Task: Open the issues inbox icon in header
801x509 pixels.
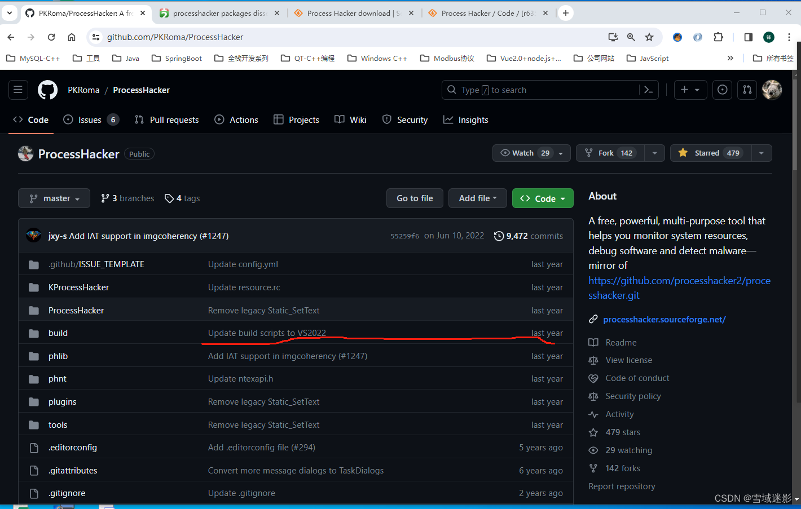Action: [x=722, y=90]
